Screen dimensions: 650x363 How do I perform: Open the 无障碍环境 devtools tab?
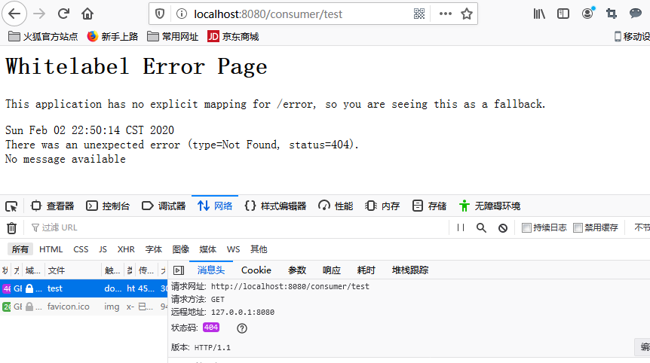(x=489, y=206)
